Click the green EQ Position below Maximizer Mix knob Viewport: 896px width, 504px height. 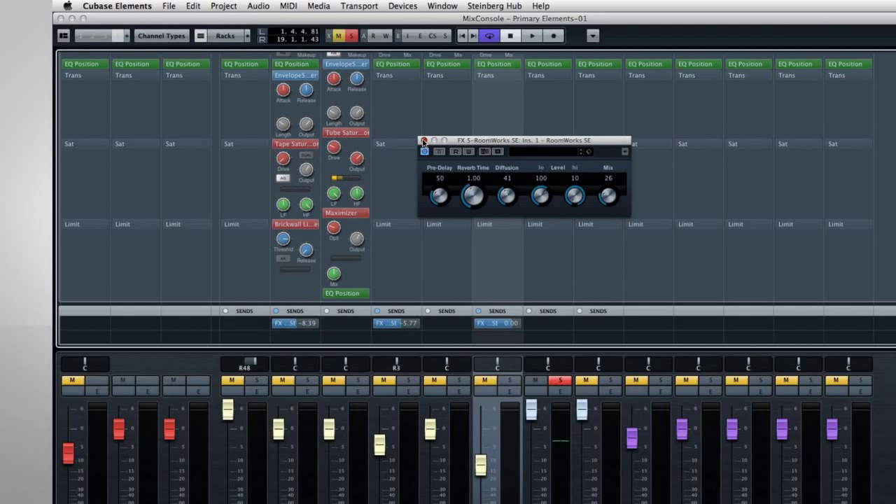pos(346,293)
